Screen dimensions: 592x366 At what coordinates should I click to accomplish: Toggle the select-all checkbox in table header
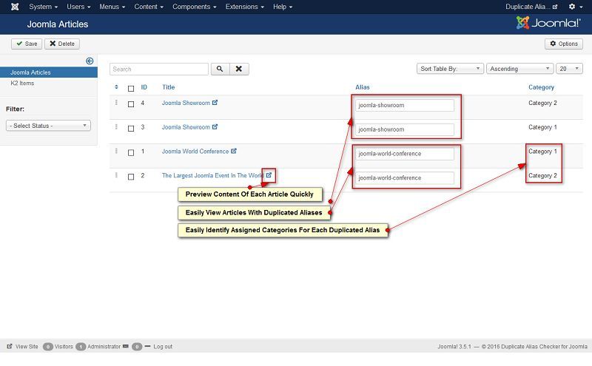pos(131,89)
